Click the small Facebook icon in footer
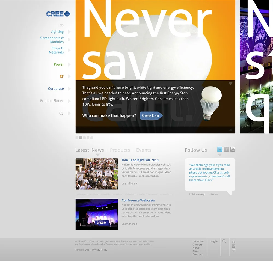The height and width of the screenshot is (261, 273). [x=233, y=246]
